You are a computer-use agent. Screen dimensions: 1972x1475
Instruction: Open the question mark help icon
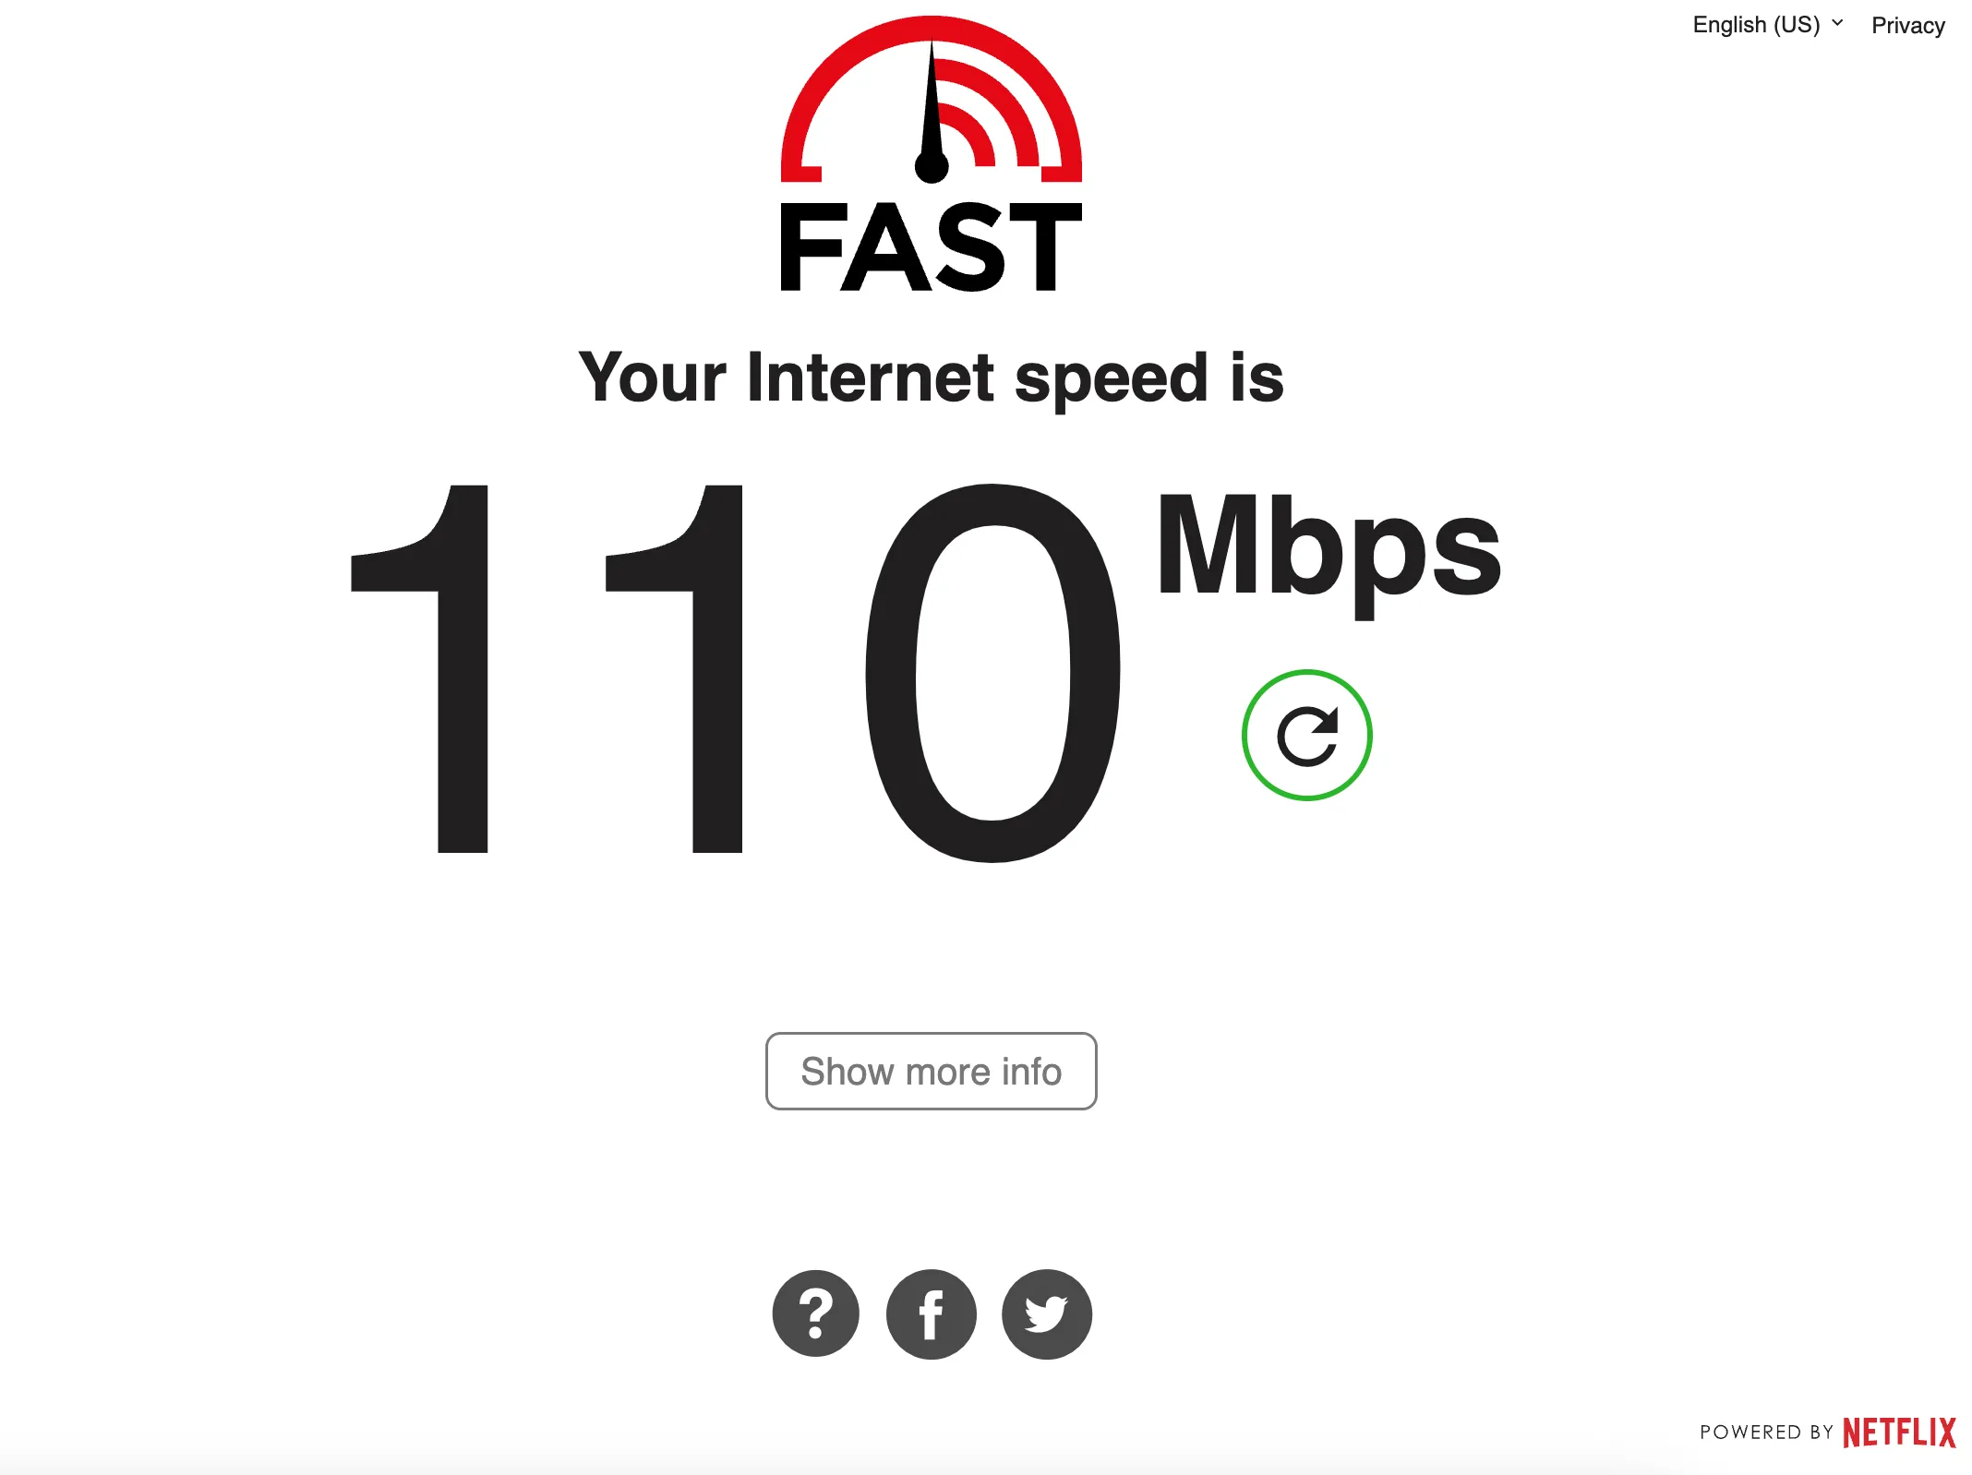click(x=815, y=1313)
